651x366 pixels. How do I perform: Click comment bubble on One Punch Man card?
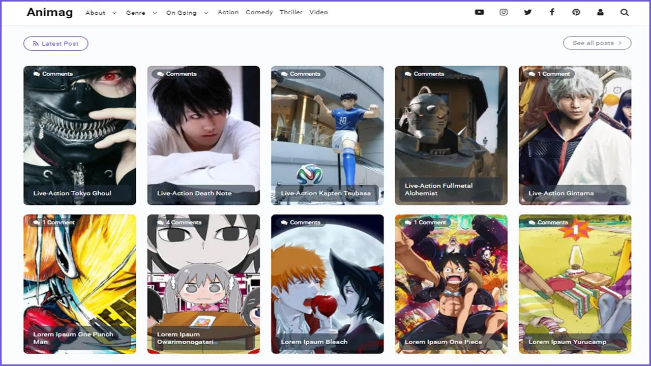[x=37, y=222]
